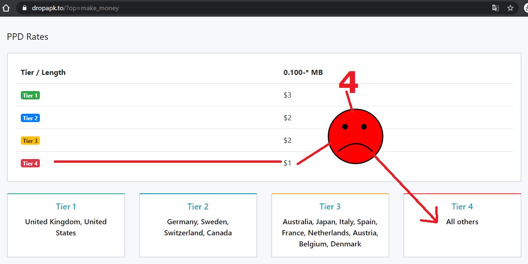Click the PPD Rates heading
This screenshot has height=264, width=528.
(27, 37)
